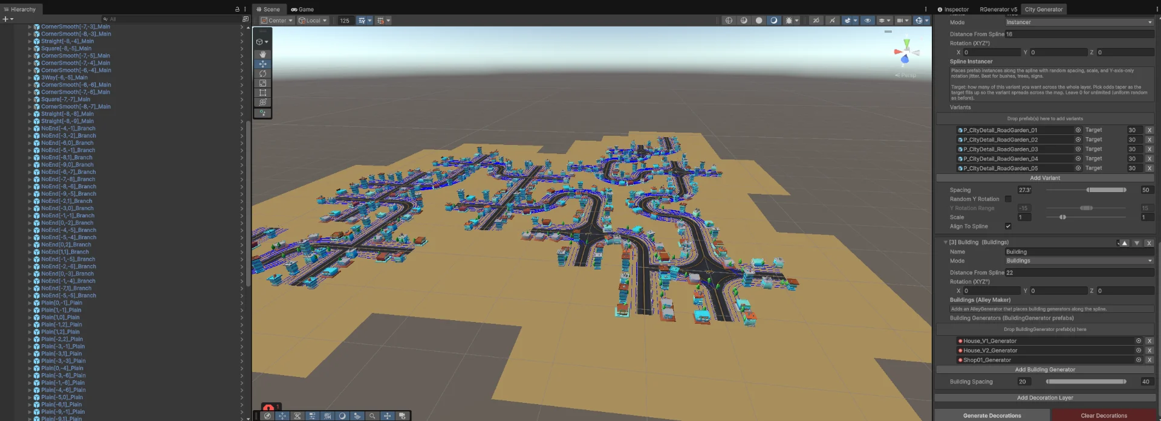The image size is (1161, 421).
Task: Select the Rect tool
Action: (262, 93)
